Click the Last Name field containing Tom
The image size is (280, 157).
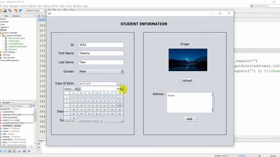pos(101,62)
